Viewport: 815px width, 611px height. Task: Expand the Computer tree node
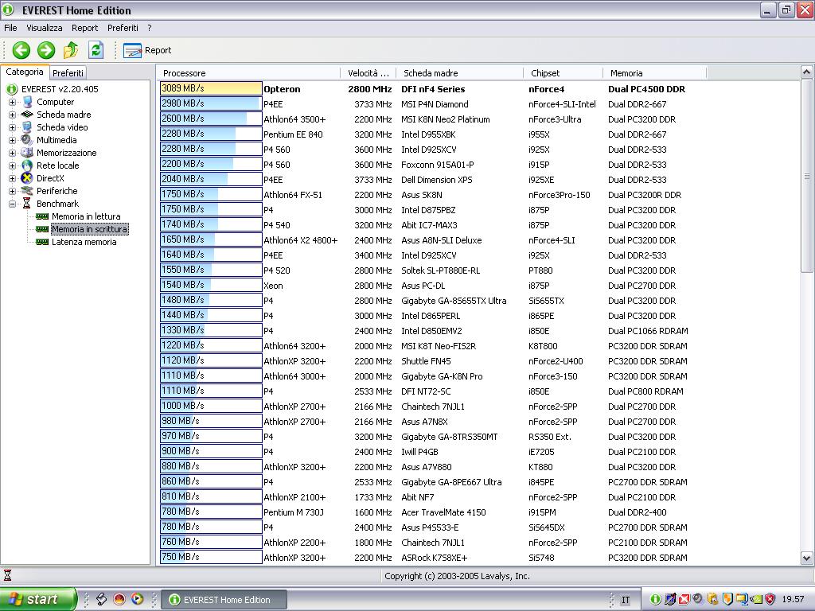tap(13, 102)
